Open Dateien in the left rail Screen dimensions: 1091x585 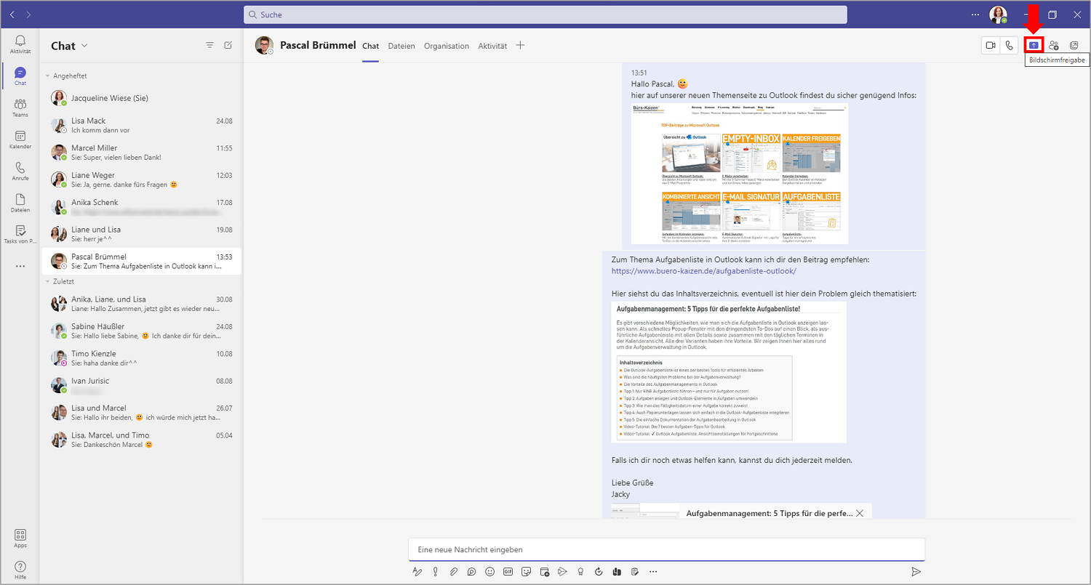click(x=20, y=203)
